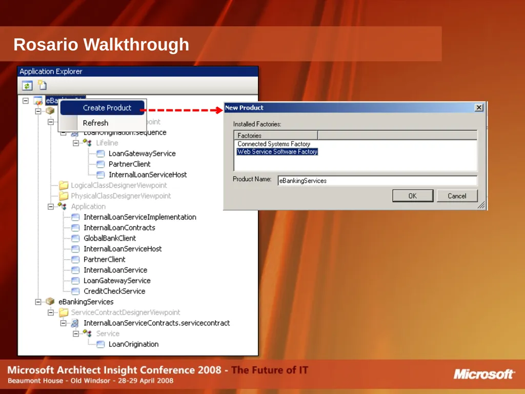Collapse the viewpoint folder beside Refresh menu
Viewport: 525px width, 394px height.
tap(51, 122)
